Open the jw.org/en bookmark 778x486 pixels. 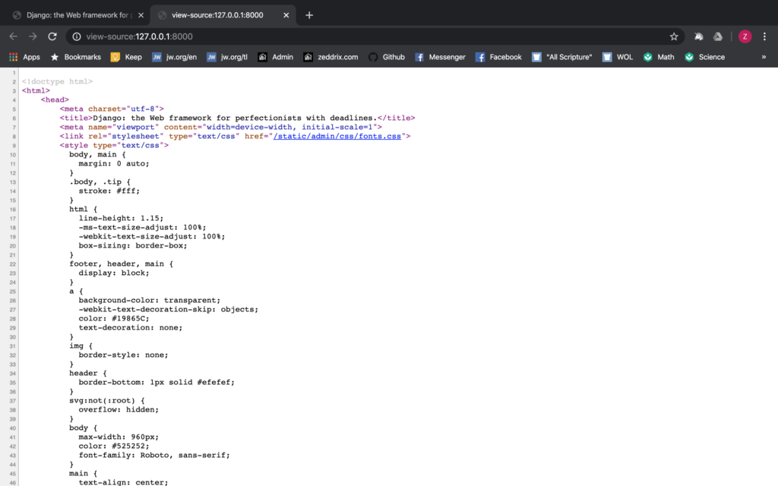click(x=174, y=57)
